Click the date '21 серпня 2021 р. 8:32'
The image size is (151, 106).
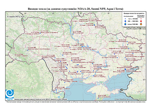(16, 16)
